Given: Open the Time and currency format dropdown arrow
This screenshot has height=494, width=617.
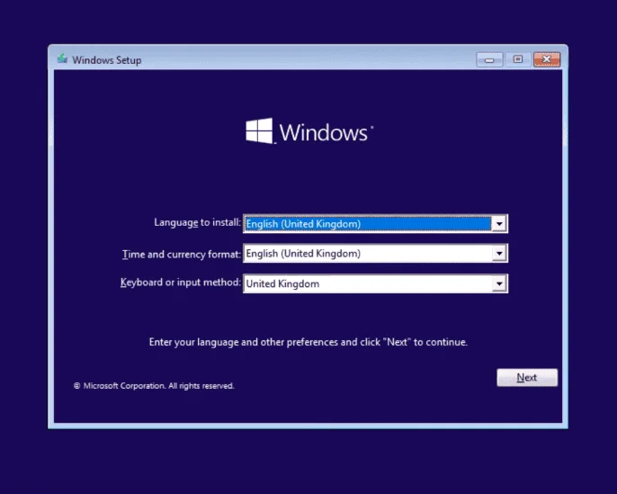Looking at the screenshot, I should click(x=499, y=254).
